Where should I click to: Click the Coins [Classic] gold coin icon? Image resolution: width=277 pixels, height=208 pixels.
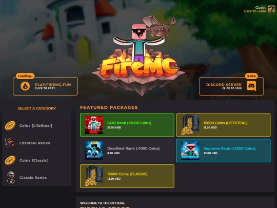[x=10, y=160]
